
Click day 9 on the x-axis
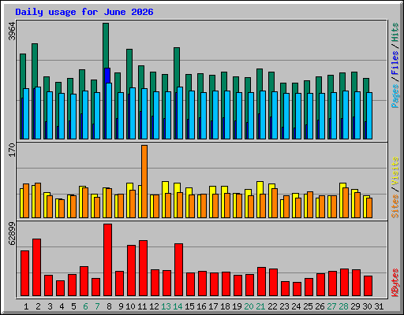(121, 306)
